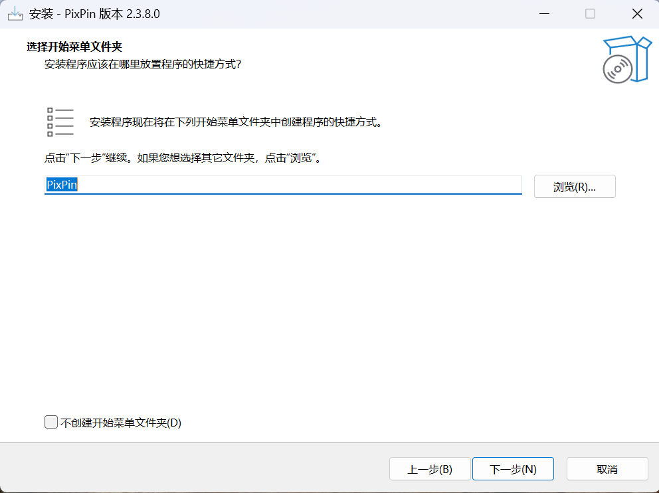Click the description text next to checklist icon
Image resolution: width=659 pixels, height=493 pixels.
(236, 122)
